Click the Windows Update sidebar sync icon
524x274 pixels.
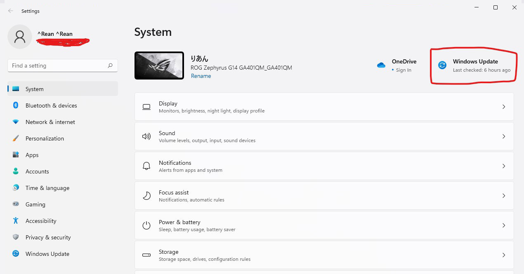pos(16,254)
